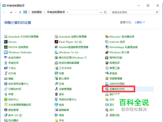Open recent locations dropdown arrow
Screen dimensions: 163x122
pyautogui.click(x=16, y=12)
